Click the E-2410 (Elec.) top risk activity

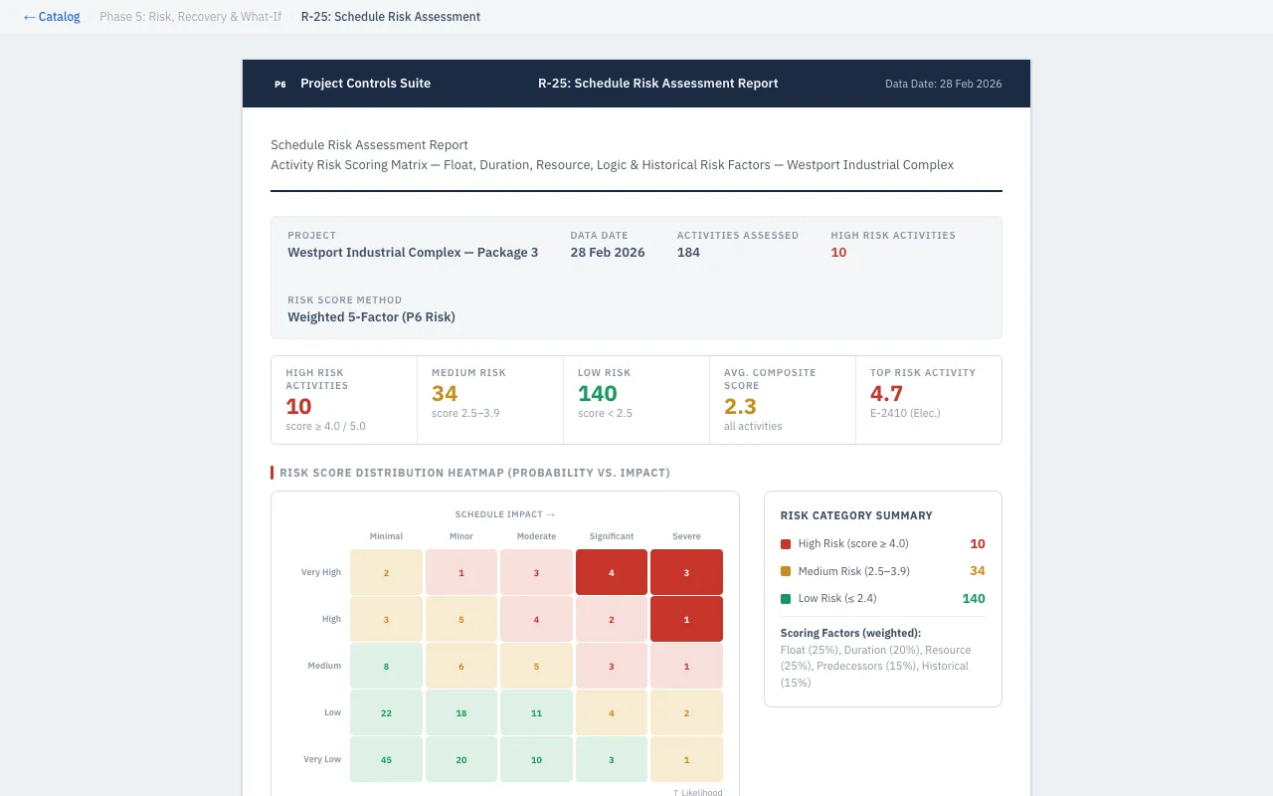point(905,412)
